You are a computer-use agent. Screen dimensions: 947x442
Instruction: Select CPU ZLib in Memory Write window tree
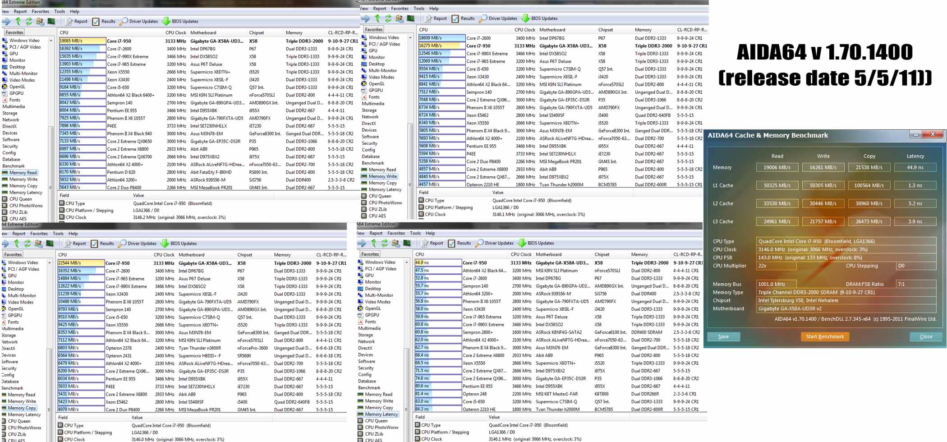click(x=378, y=209)
